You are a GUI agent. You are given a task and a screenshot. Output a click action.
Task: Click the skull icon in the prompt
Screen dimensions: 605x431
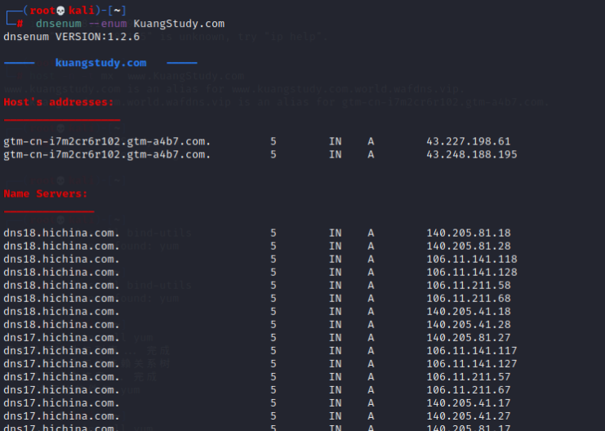(x=60, y=11)
